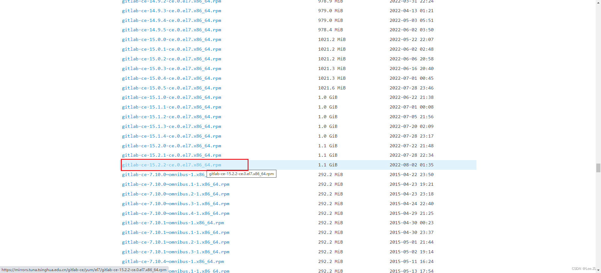Click date 2022-05-22 22:07

pyautogui.click(x=412, y=39)
